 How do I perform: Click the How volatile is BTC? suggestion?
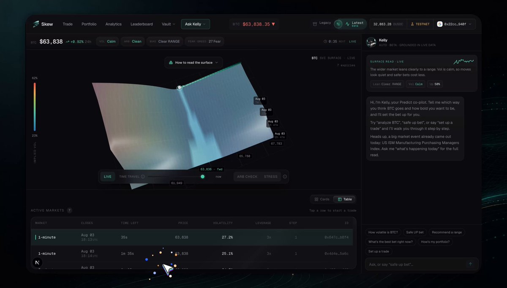[x=383, y=232]
